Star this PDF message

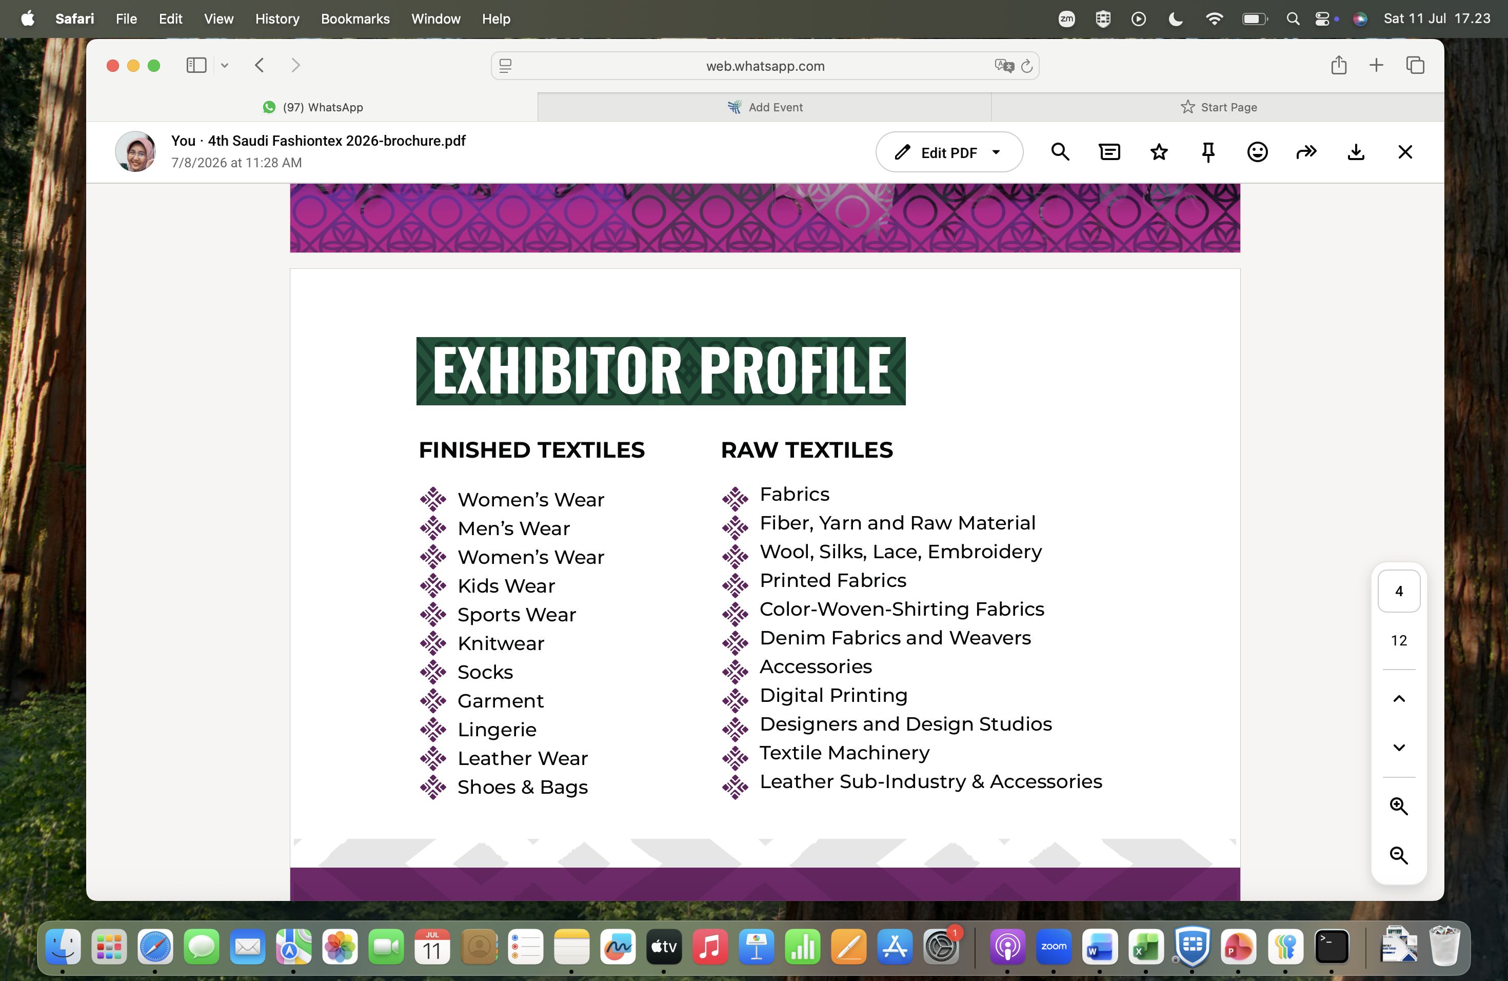pos(1159,152)
